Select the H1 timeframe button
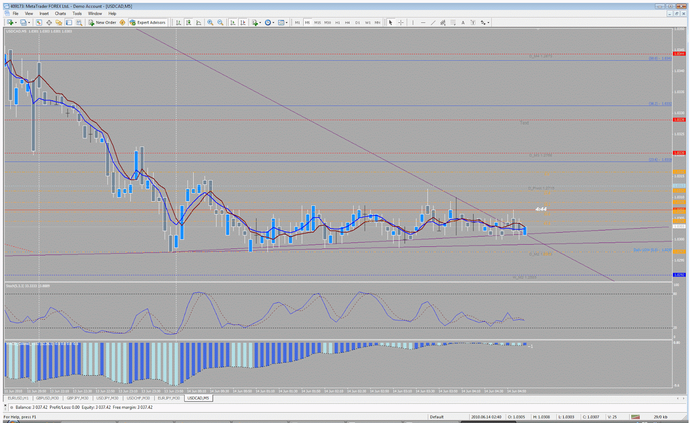 pos(337,22)
